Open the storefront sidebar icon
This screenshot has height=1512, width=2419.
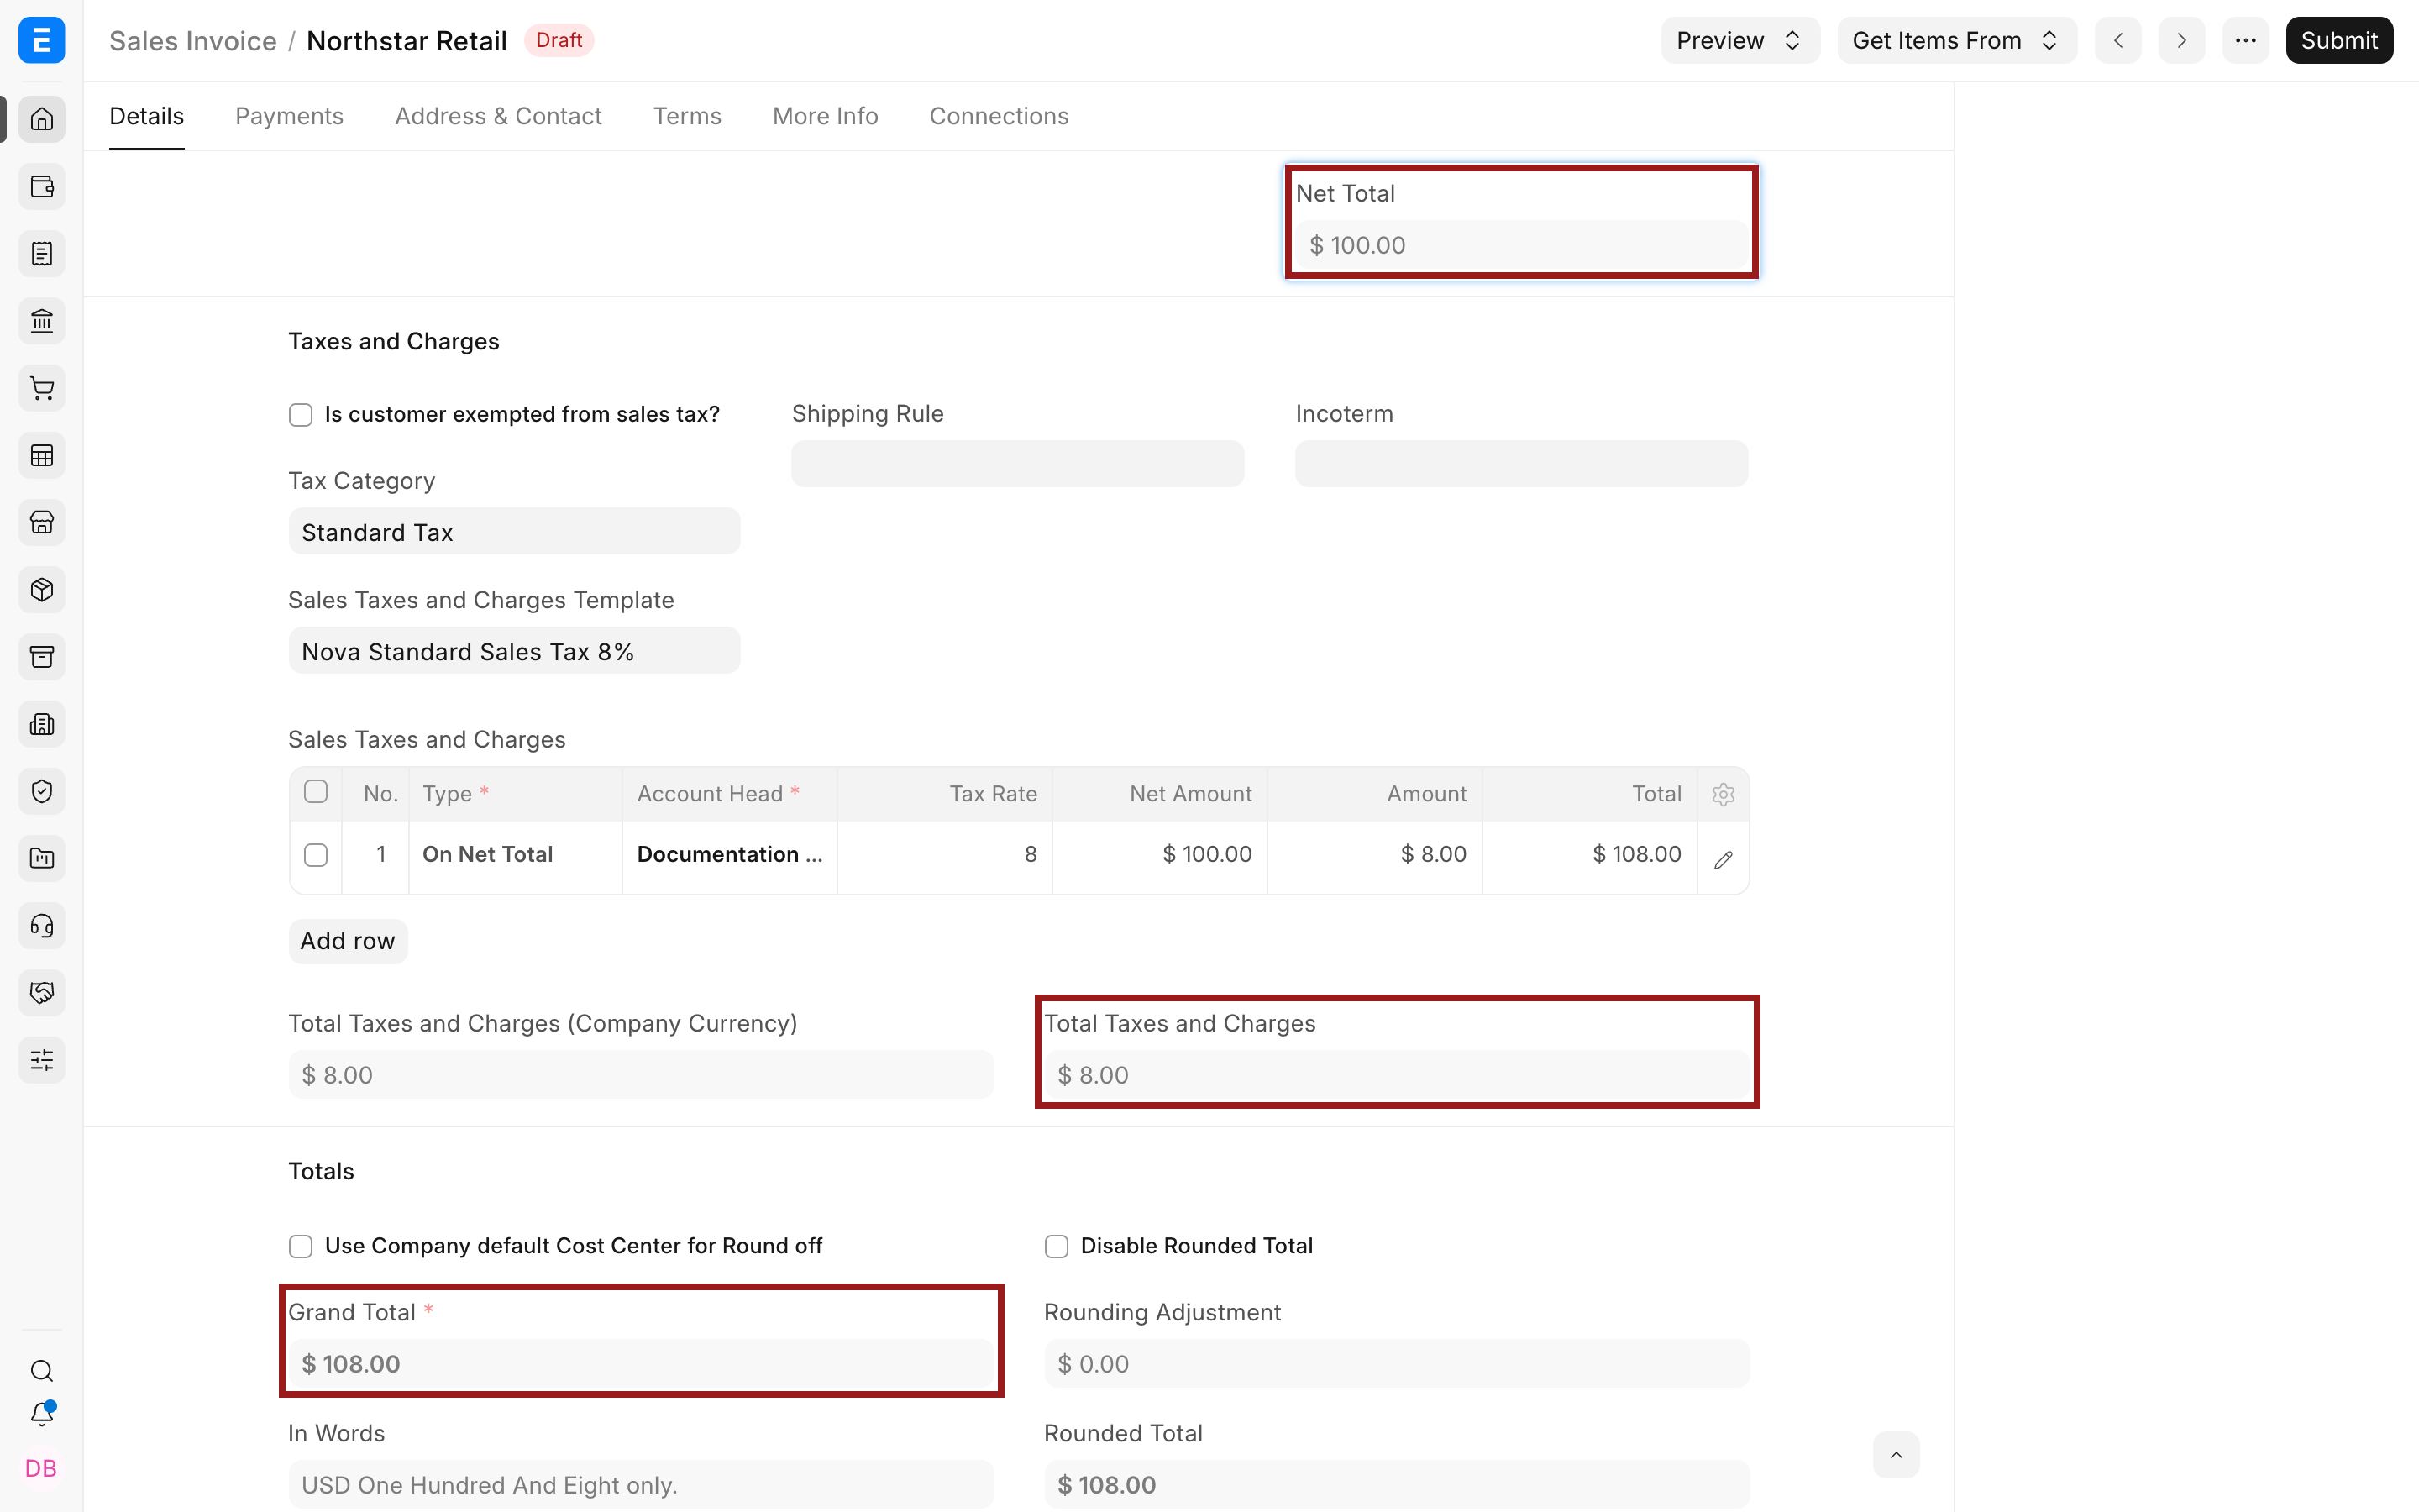[x=42, y=523]
